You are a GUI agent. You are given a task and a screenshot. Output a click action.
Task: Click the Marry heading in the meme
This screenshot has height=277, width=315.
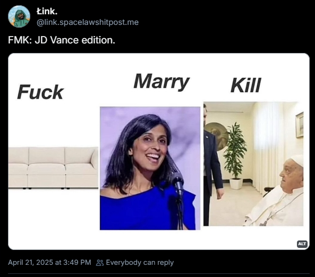pos(161,82)
